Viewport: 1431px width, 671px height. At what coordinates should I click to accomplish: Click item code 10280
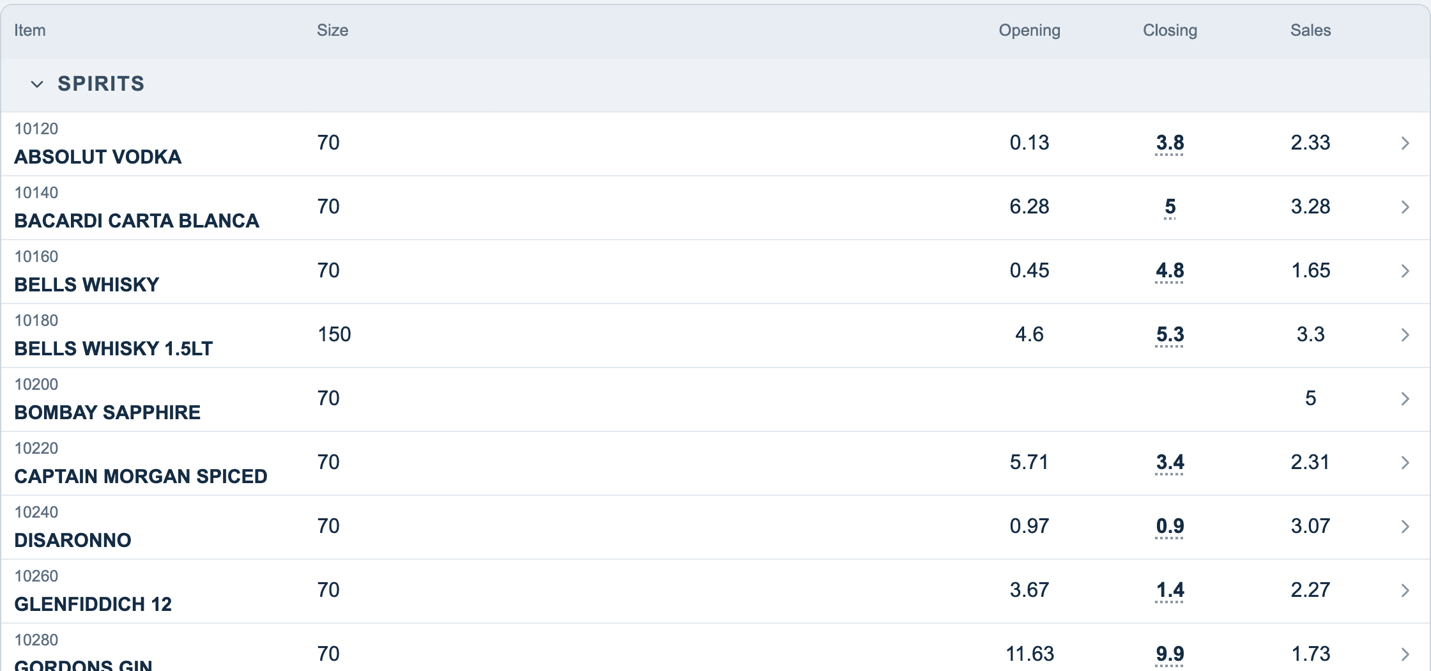click(x=36, y=640)
